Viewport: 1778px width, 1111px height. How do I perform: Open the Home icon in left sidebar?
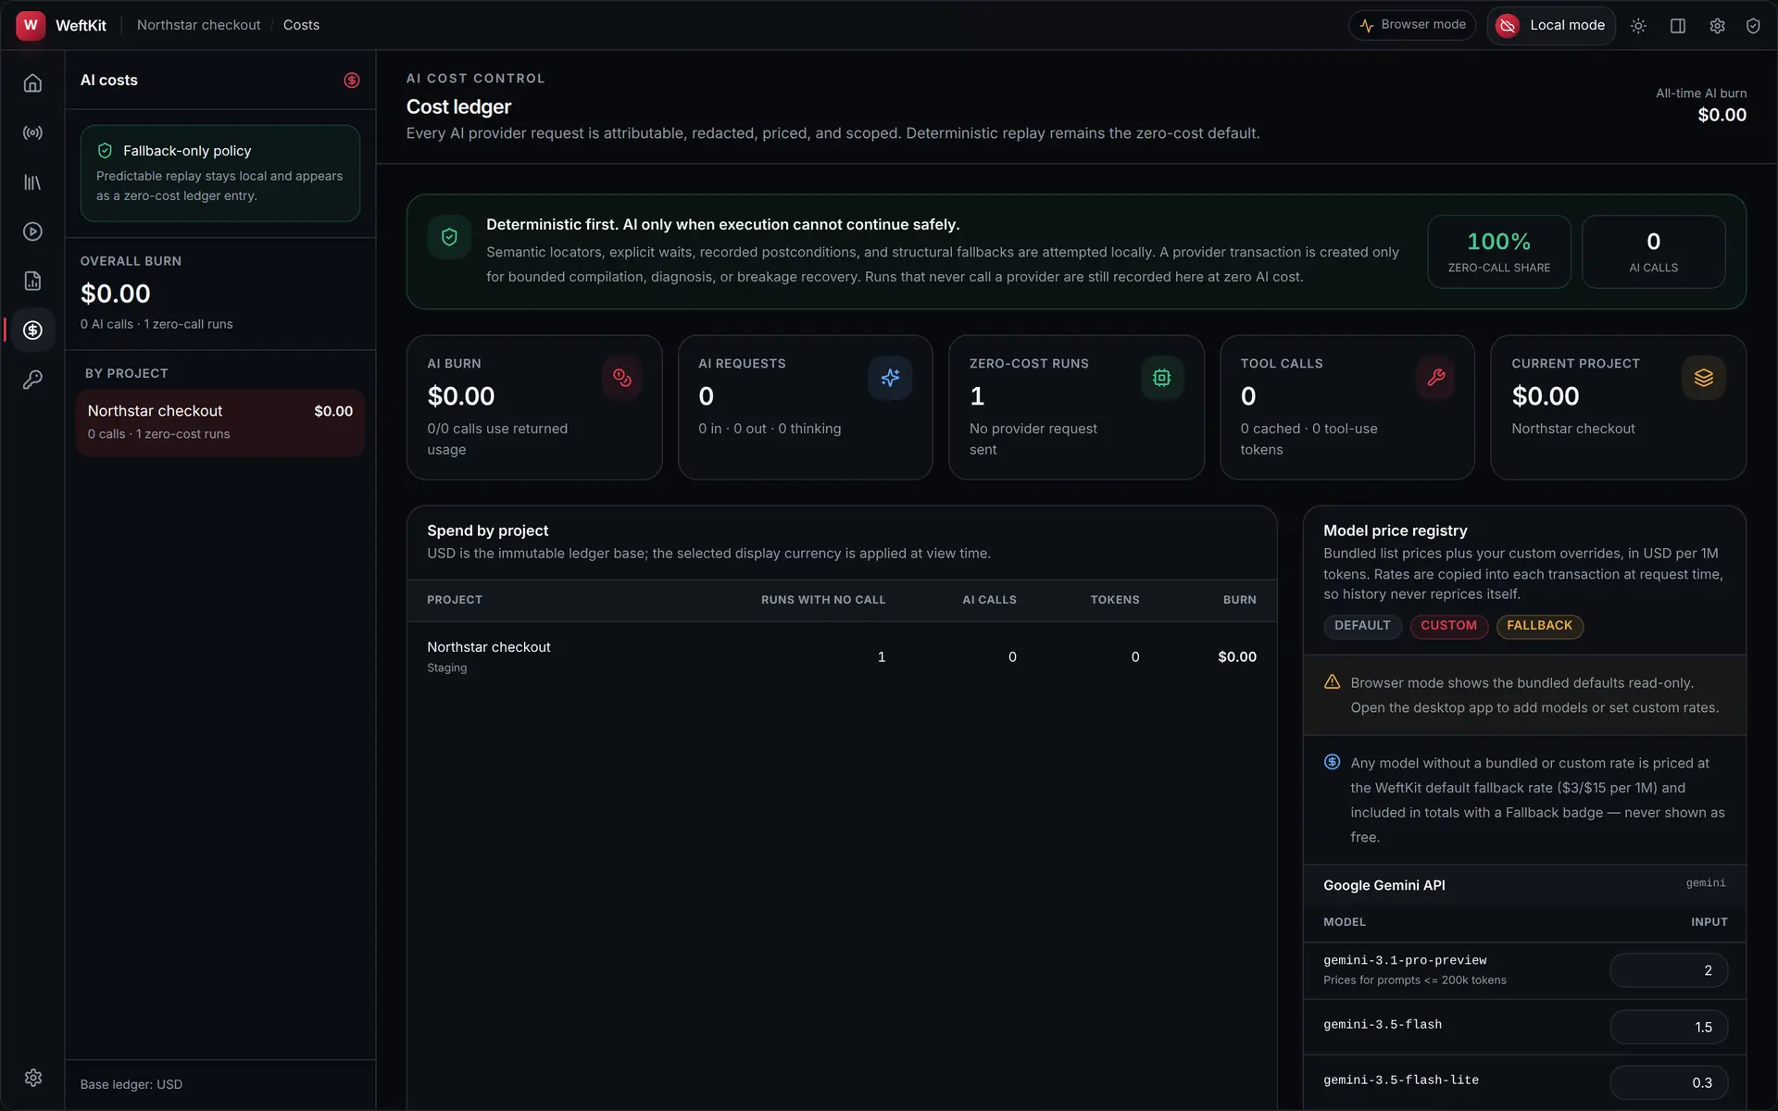pyautogui.click(x=32, y=83)
